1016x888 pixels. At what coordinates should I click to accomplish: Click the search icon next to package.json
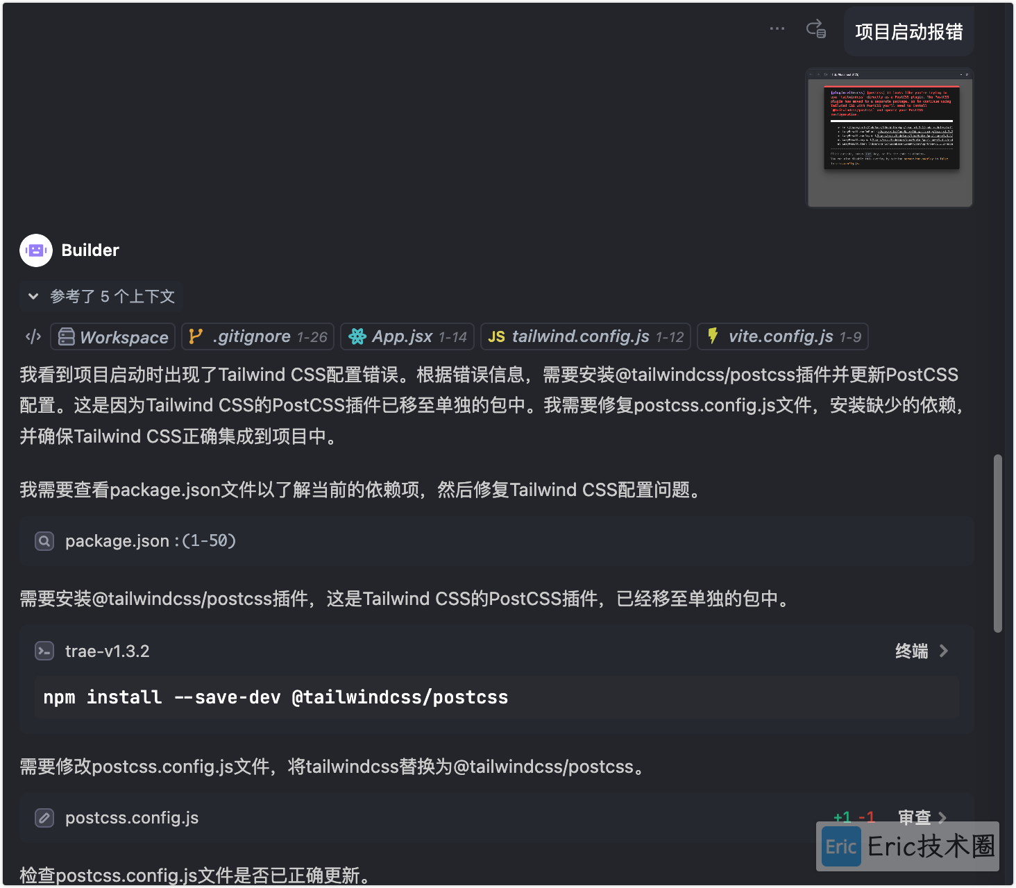pos(44,541)
